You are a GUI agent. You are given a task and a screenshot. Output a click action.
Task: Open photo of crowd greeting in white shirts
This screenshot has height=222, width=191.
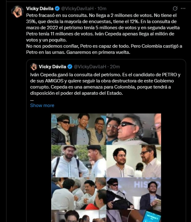pyautogui.click(x=79, y=193)
